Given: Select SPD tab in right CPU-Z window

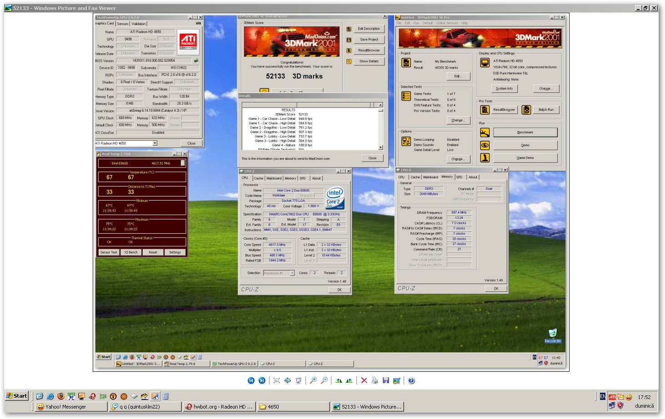Looking at the screenshot, I should (460, 177).
